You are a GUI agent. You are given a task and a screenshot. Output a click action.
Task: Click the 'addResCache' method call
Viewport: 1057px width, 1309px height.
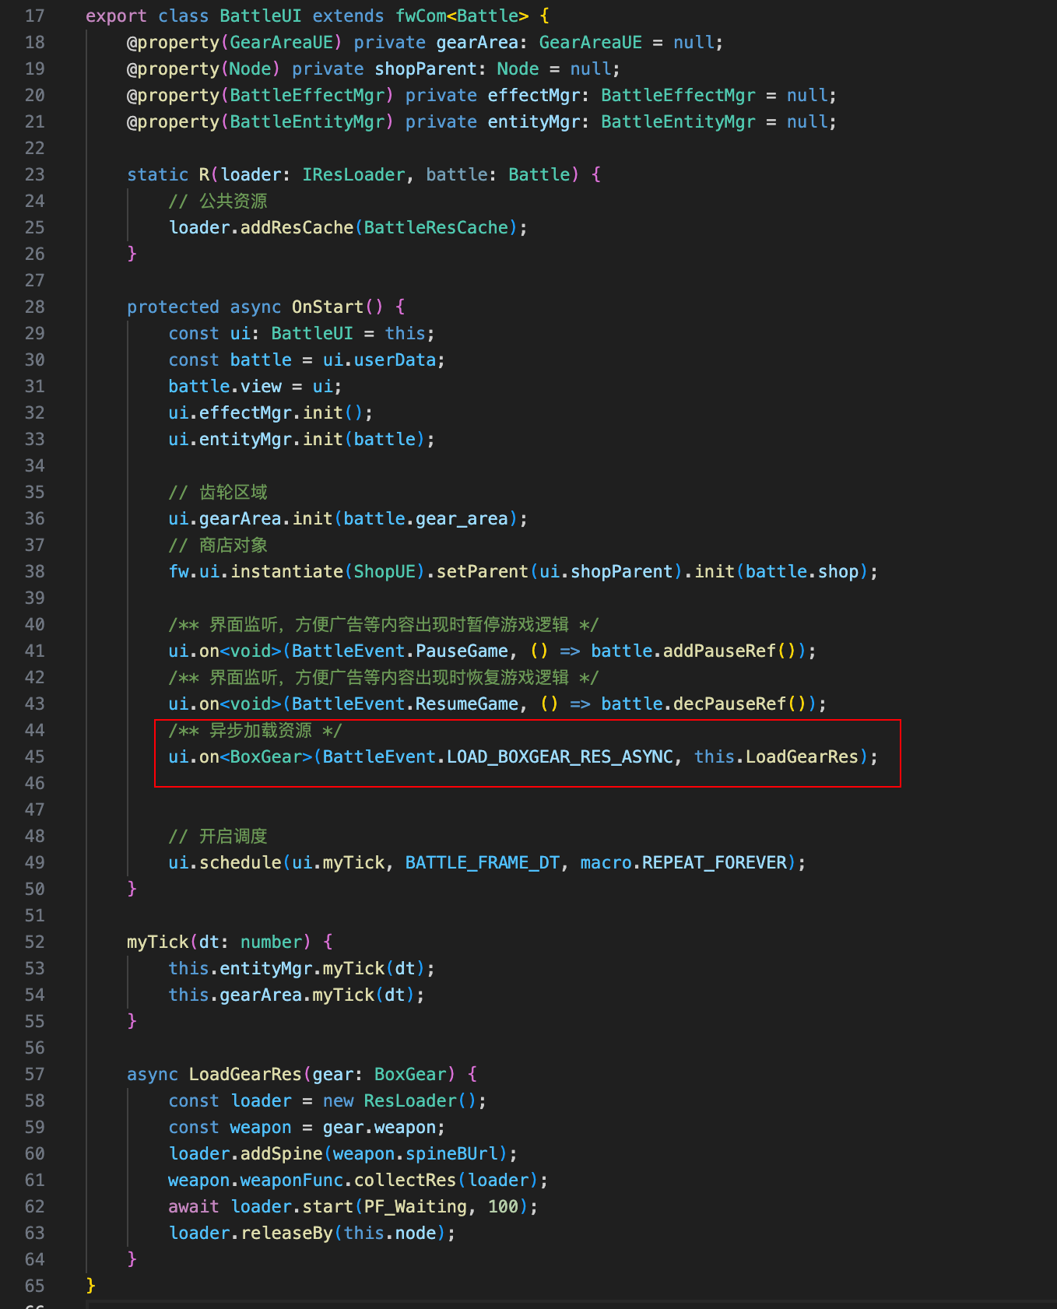[x=297, y=227]
